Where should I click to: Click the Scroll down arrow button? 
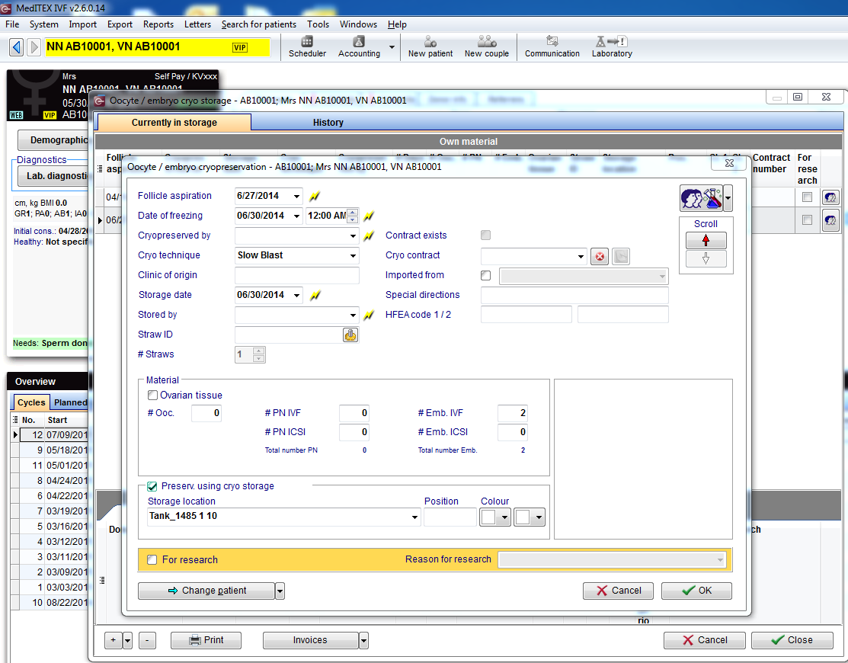click(x=706, y=259)
